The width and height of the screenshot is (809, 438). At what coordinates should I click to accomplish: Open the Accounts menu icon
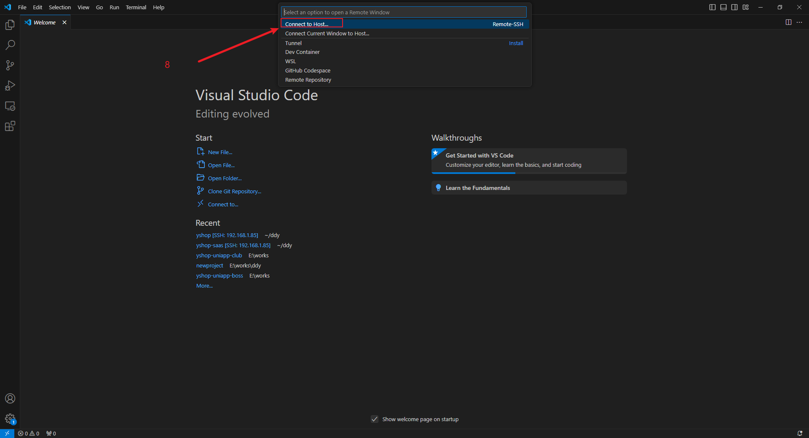(x=10, y=398)
